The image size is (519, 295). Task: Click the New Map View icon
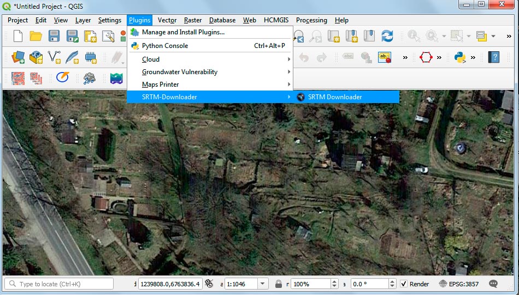click(x=334, y=36)
